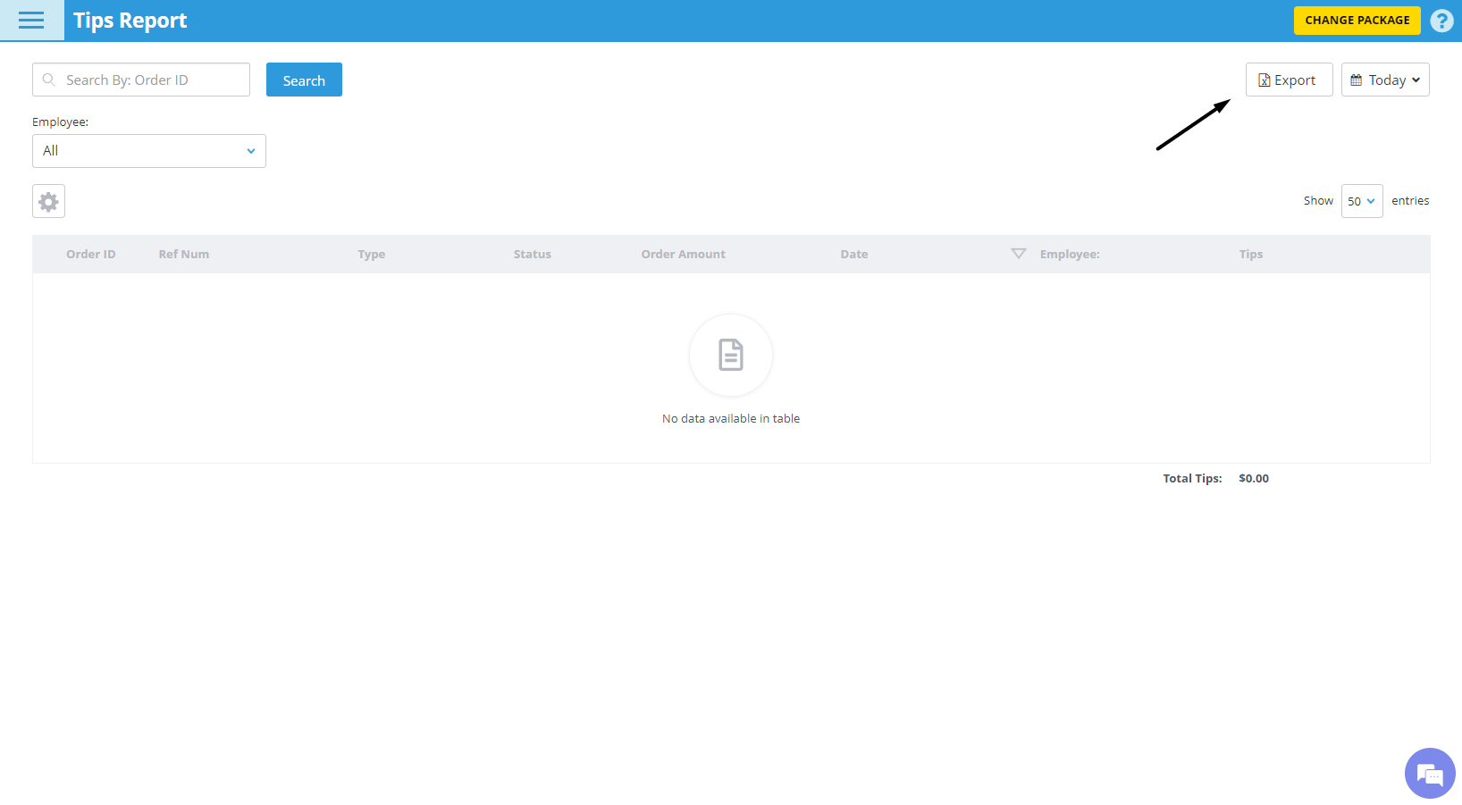Export the tips report
This screenshot has height=805, width=1462.
pos(1289,80)
